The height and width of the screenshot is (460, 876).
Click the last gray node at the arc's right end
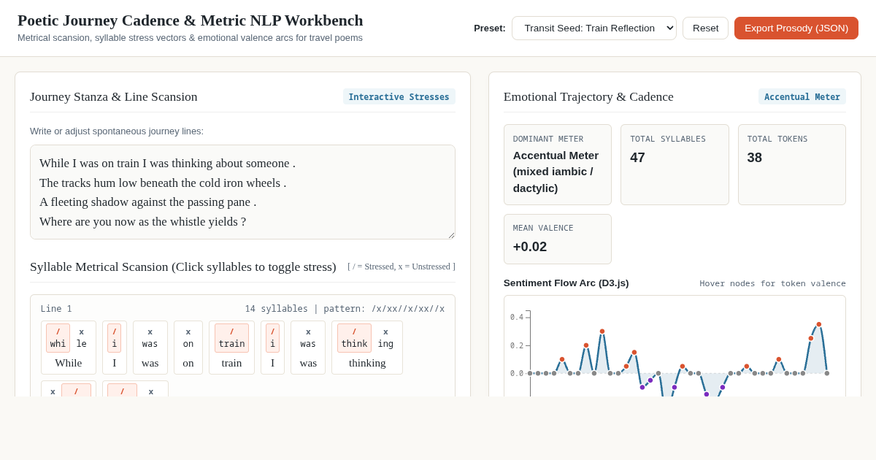826,373
